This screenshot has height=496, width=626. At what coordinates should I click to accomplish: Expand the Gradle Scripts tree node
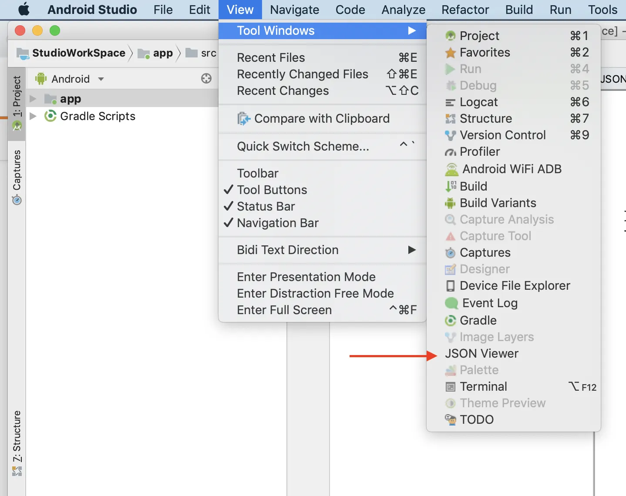coord(33,116)
